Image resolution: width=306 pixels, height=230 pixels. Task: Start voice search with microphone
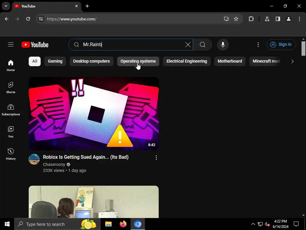tap(223, 45)
